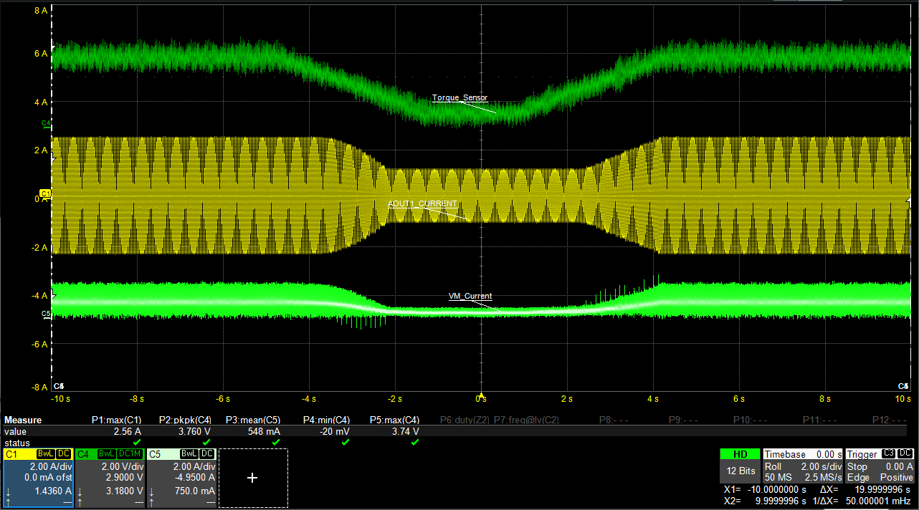This screenshot has height=510, width=919.
Task: Select the Torque_Sensor trace label
Action: click(x=459, y=98)
